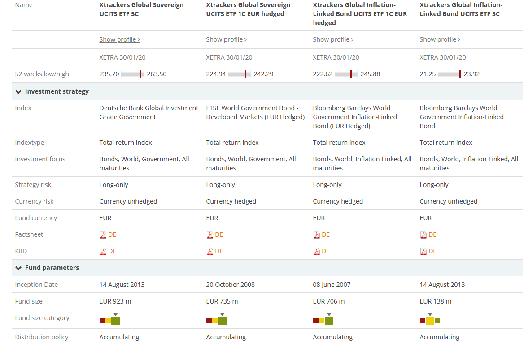
Task: Open KIID PDF icon for Inflation-Linked Bond 5C
Action: (423, 251)
